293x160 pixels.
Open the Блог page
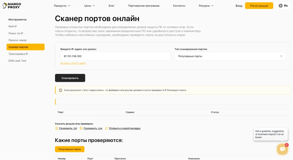(112, 6)
